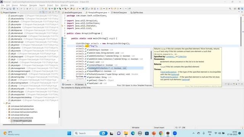244x137 pixels.
Task: Click the Coverage run icon
Action: 60,9
